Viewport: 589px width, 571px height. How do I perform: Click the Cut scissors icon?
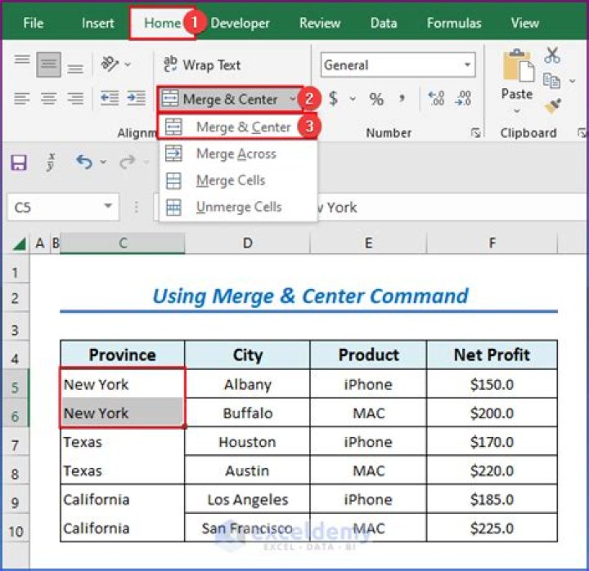click(552, 56)
